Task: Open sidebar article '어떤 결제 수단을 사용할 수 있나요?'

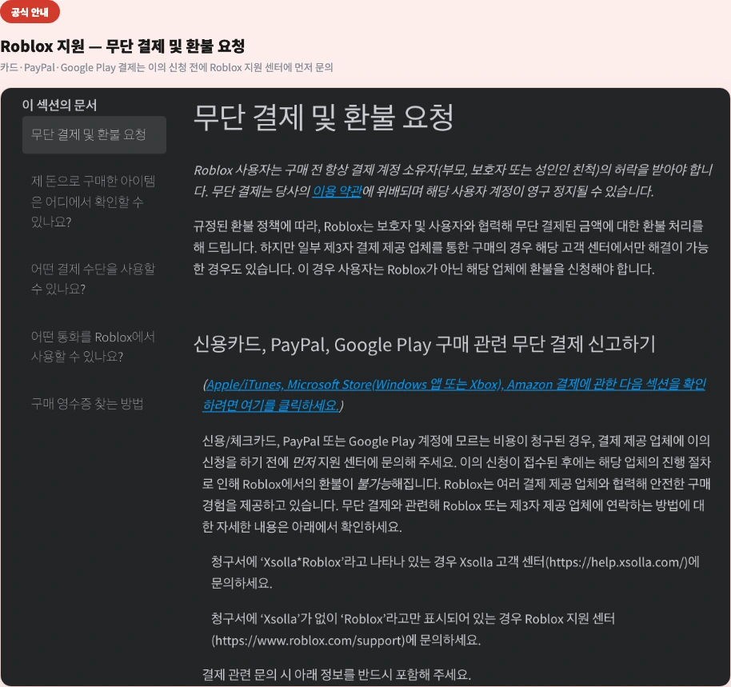Action: 94,278
